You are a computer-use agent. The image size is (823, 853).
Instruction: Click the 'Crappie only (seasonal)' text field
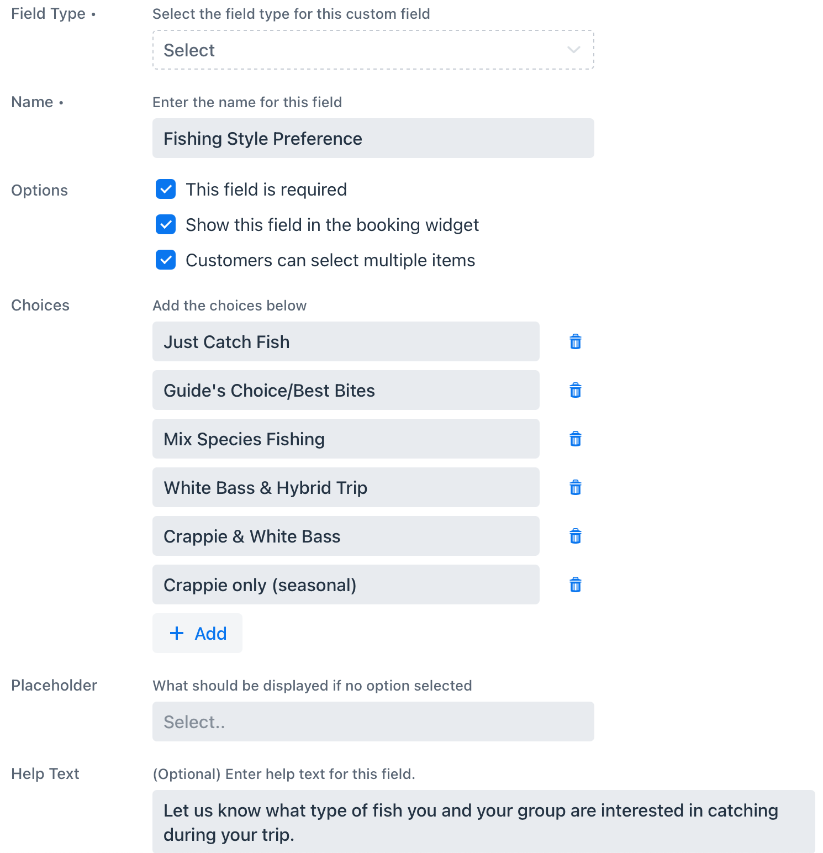coord(346,585)
